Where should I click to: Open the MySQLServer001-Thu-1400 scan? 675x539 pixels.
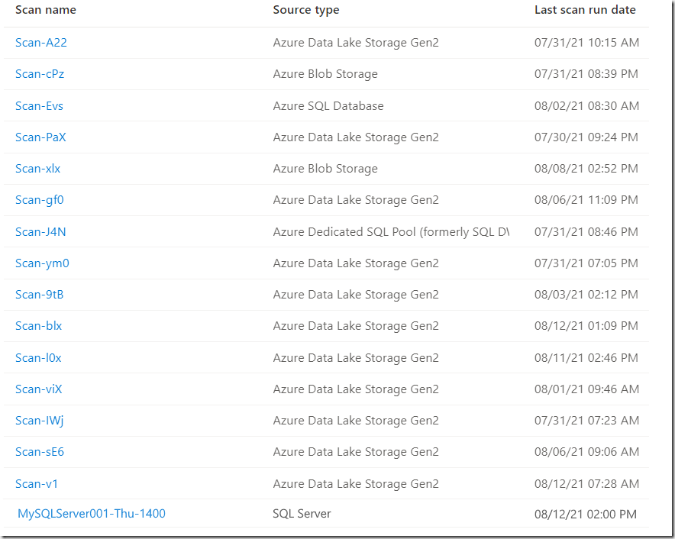coord(92,514)
